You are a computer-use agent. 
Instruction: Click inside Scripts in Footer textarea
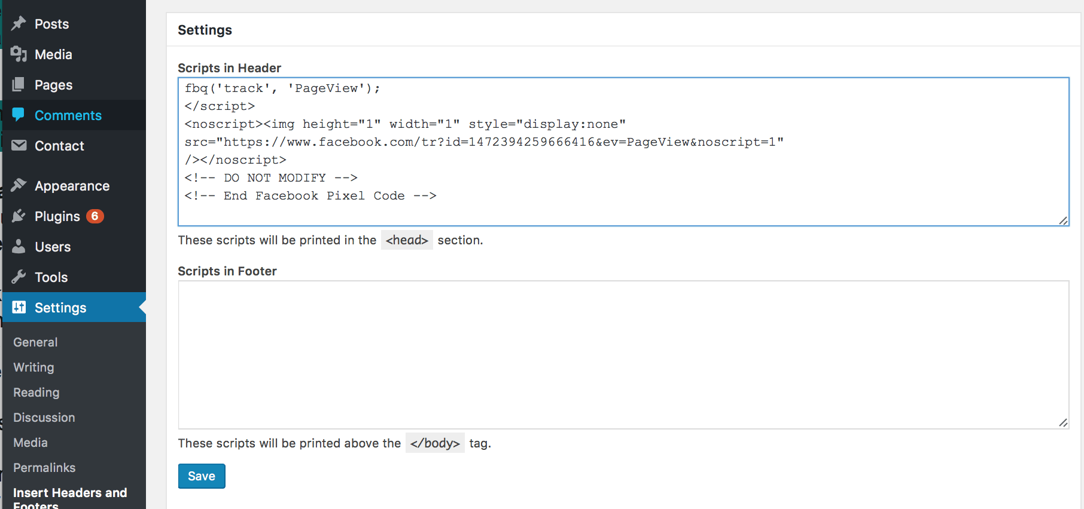tap(623, 355)
